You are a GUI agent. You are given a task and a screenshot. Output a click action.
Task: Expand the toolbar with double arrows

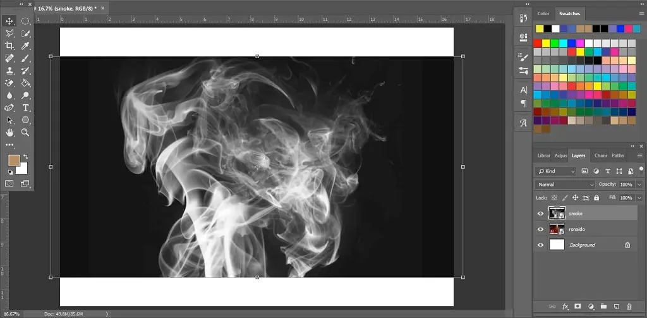(21, 4)
